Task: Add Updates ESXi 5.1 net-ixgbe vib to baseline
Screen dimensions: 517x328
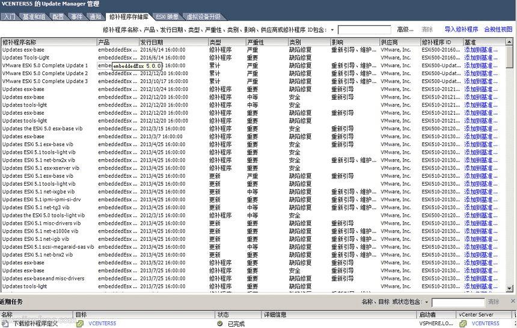Action: (x=481, y=192)
